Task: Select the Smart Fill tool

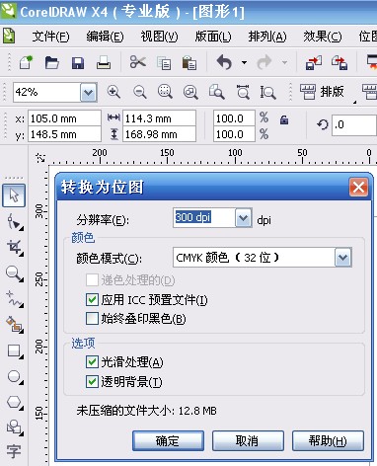Action: 15,325
